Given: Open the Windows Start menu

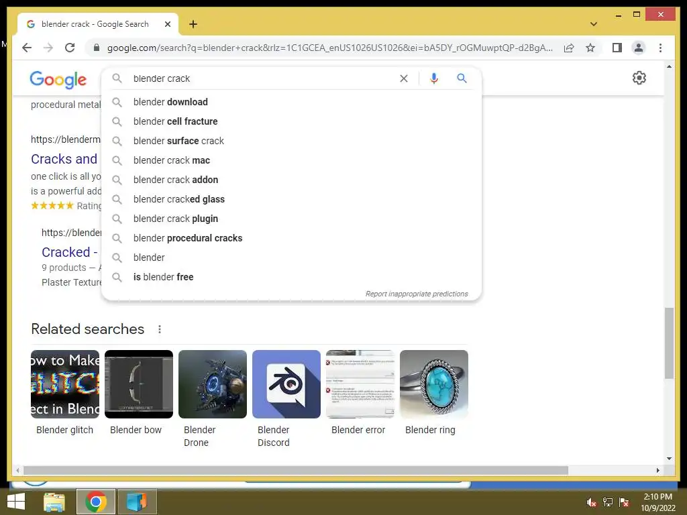Looking at the screenshot, I should pos(16,502).
